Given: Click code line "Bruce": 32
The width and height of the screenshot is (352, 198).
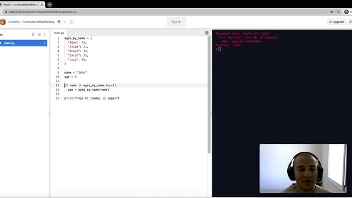Looking at the screenshot, I should tap(78, 51).
